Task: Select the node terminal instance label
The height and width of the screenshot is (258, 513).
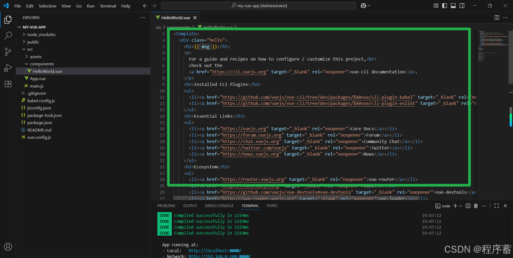Action: coord(443,206)
